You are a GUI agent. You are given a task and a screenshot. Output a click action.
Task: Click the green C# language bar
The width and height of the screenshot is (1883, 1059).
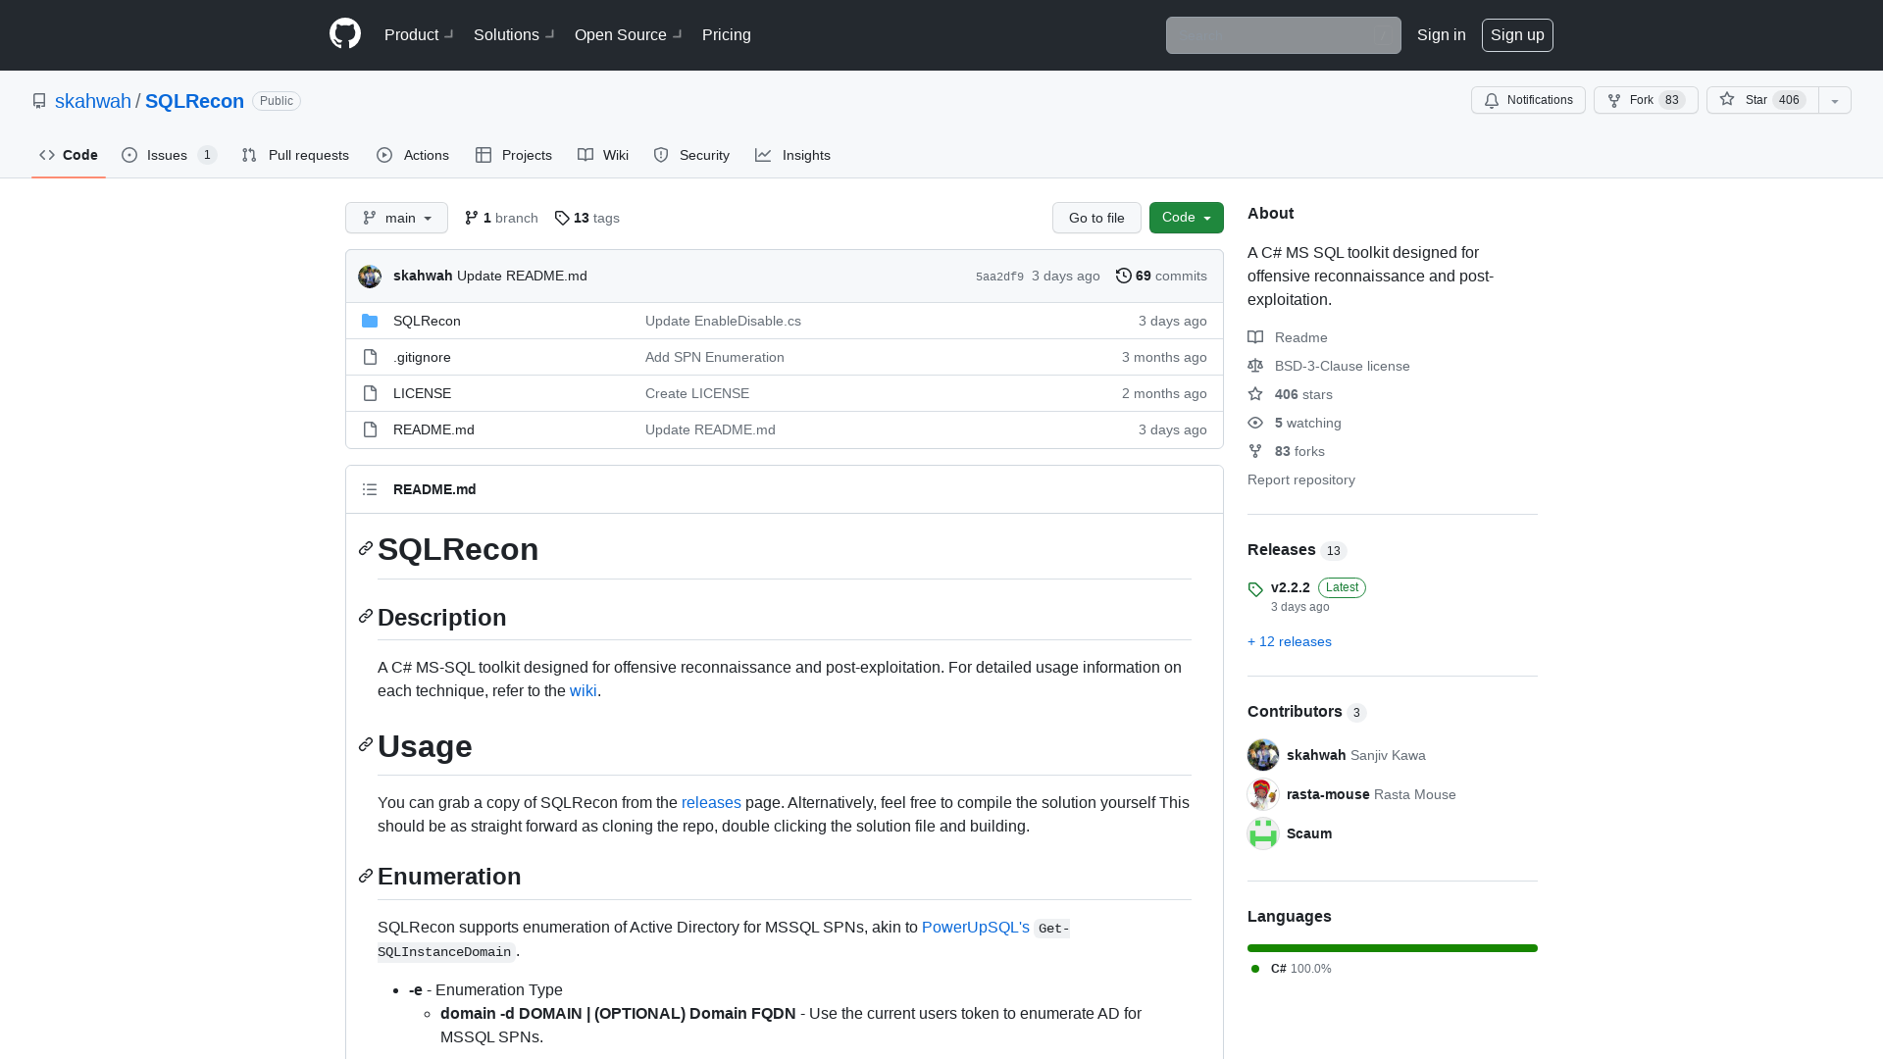click(1393, 948)
